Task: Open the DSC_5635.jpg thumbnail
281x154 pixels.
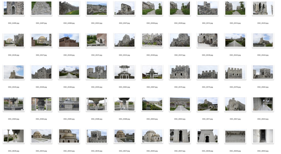Action: coord(97,136)
